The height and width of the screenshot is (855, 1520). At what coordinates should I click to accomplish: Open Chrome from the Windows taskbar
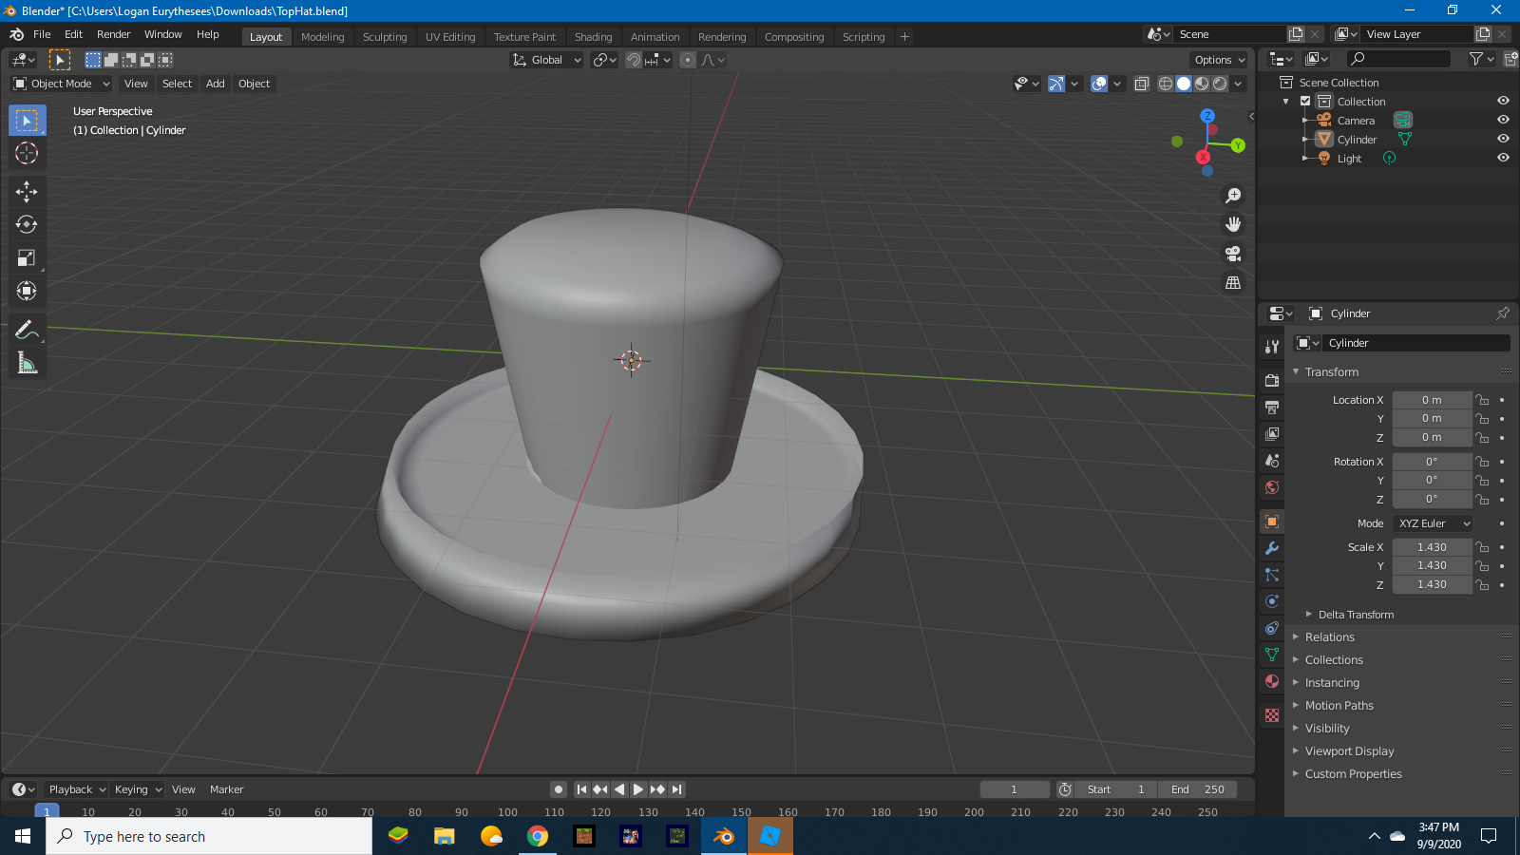[x=538, y=836]
